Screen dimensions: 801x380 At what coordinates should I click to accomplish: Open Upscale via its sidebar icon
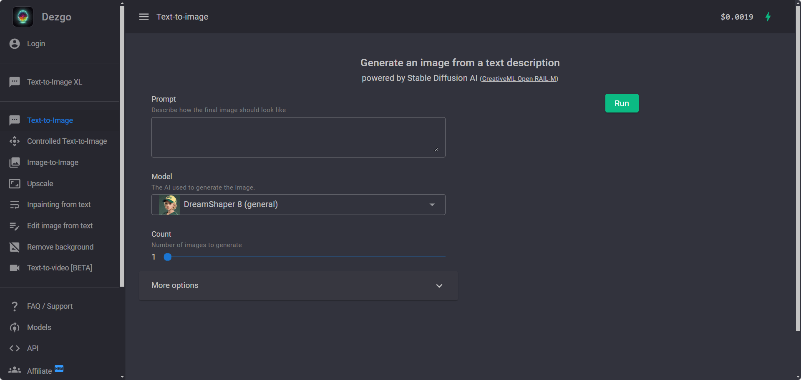(15, 184)
